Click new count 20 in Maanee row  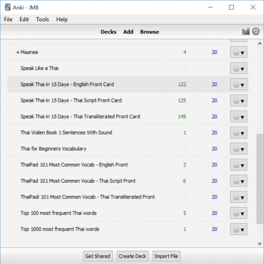coord(214,52)
